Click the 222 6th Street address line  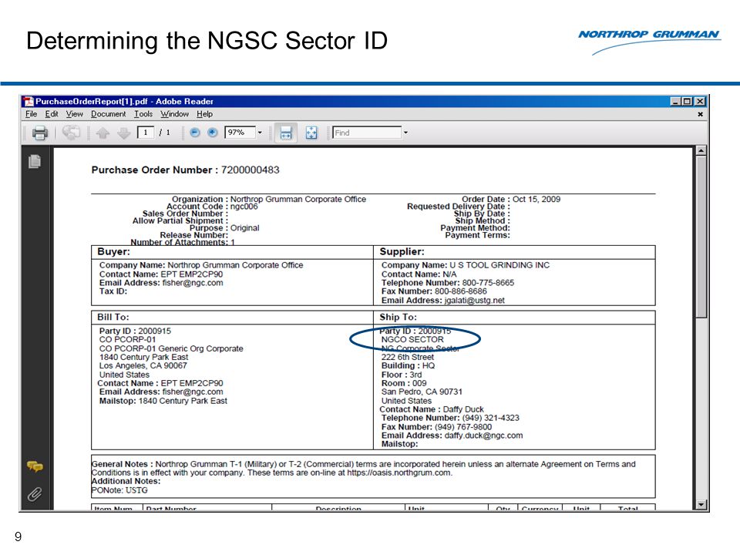tap(407, 357)
